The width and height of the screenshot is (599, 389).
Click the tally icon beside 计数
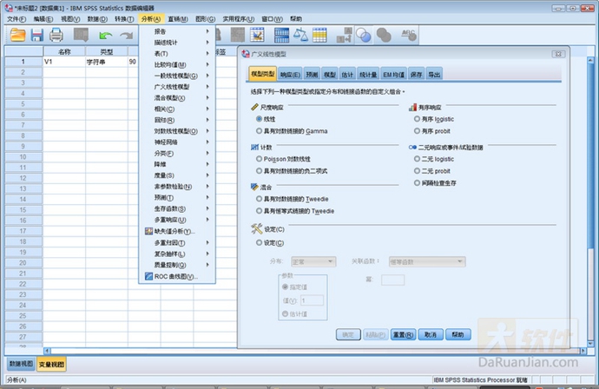click(x=254, y=147)
